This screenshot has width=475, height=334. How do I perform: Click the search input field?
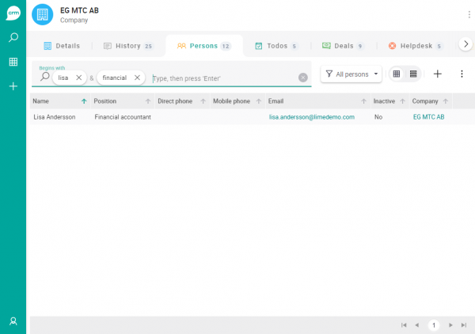[222, 78]
